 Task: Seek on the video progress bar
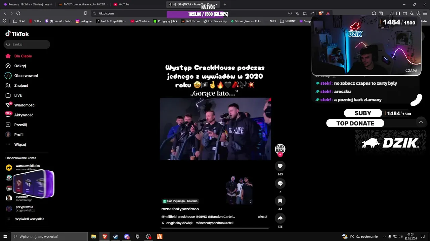(x=215, y=228)
